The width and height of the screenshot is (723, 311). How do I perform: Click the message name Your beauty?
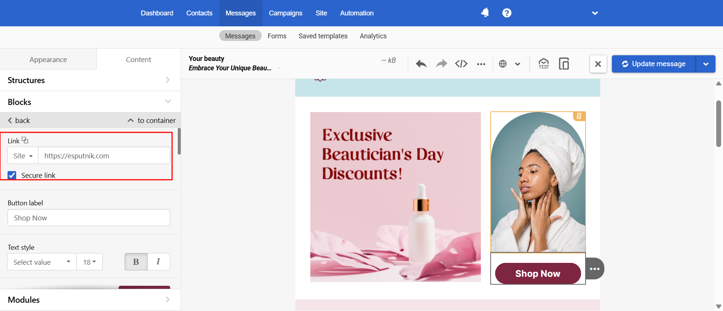click(206, 58)
